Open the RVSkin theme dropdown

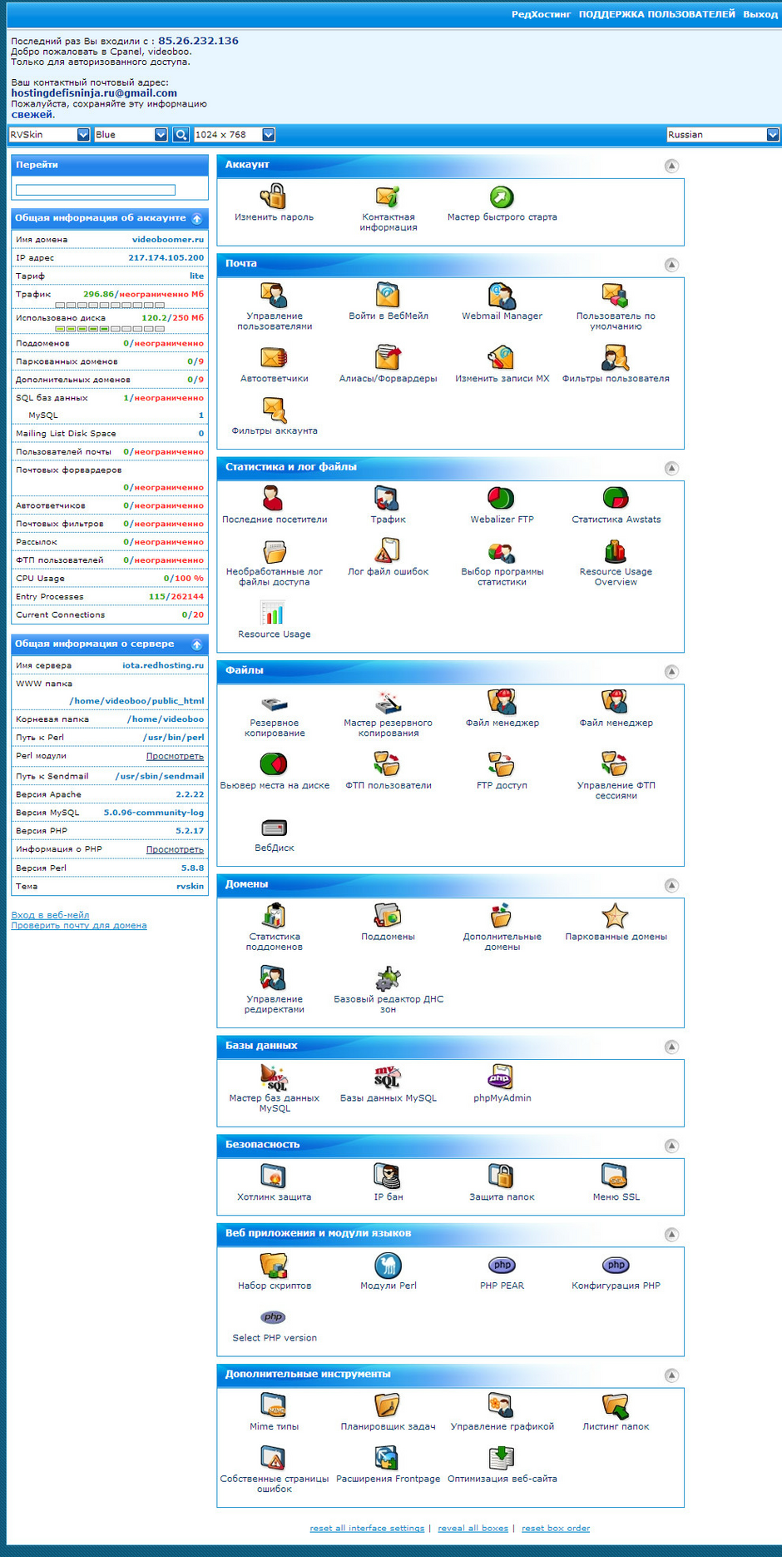point(49,135)
